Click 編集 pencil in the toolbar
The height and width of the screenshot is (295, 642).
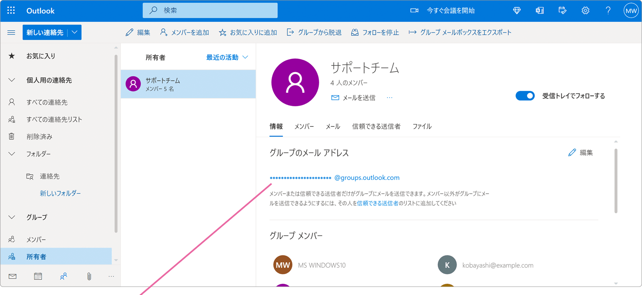(138, 33)
